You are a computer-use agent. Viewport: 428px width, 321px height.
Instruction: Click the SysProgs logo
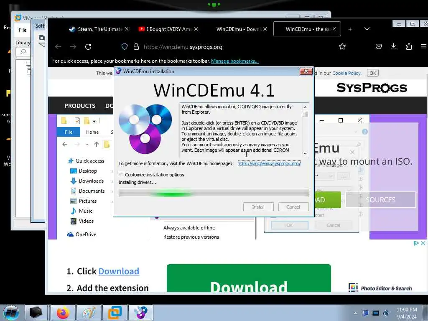pos(372,88)
